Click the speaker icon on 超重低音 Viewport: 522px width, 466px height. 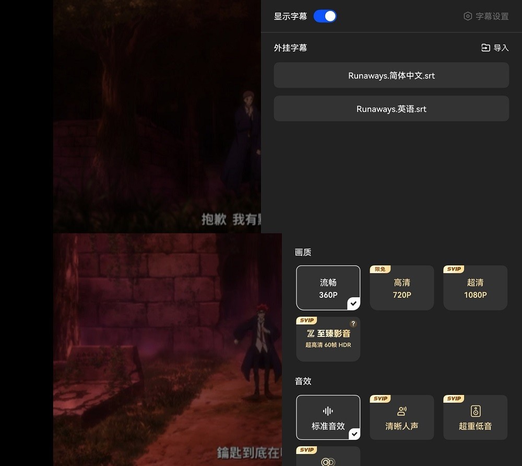coord(476,412)
